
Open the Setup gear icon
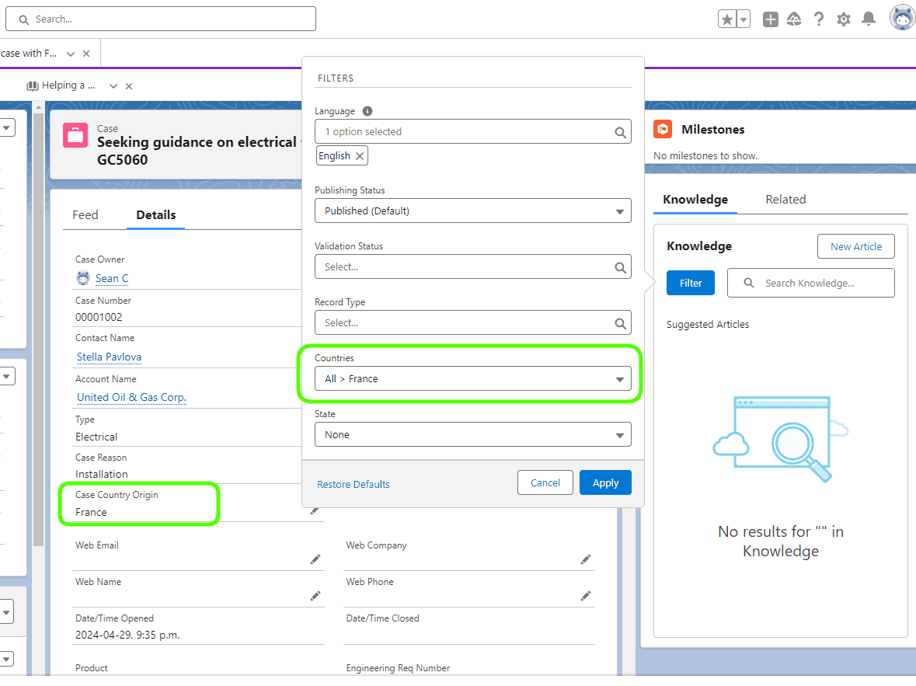(x=843, y=19)
